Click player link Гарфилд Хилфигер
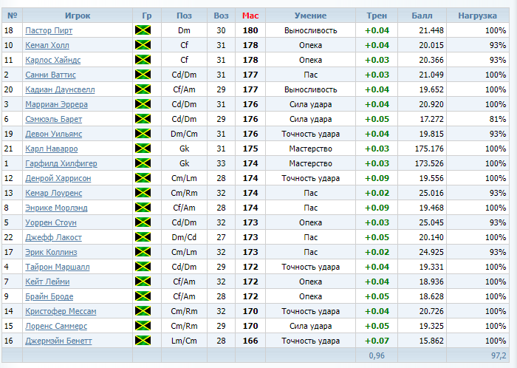 click(x=61, y=163)
